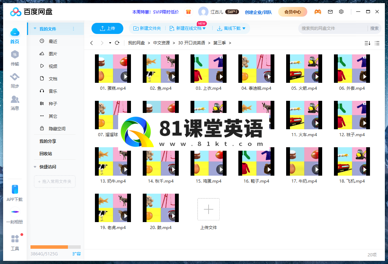This screenshot has width=388, height=264.
Task: Open 文档 documents category
Action: click(x=48, y=79)
